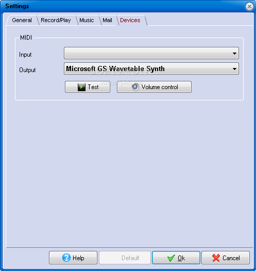Expand the MIDI Input dropdown
The height and width of the screenshot is (271, 256).
click(x=151, y=53)
